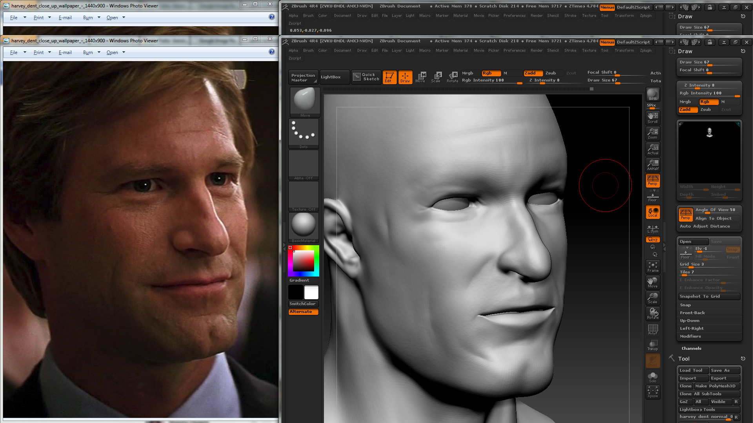
Task: Open Material menu in front ZBrush window
Action: pyautogui.click(x=460, y=51)
